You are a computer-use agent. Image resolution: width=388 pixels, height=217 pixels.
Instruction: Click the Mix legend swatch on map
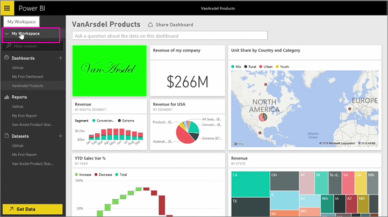click(x=233, y=67)
